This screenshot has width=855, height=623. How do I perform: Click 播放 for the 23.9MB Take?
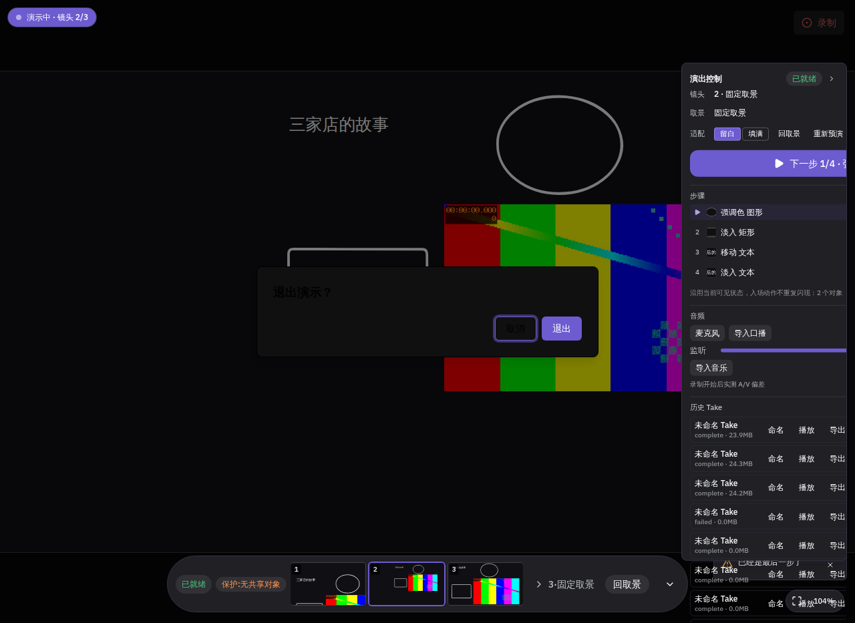point(807,430)
